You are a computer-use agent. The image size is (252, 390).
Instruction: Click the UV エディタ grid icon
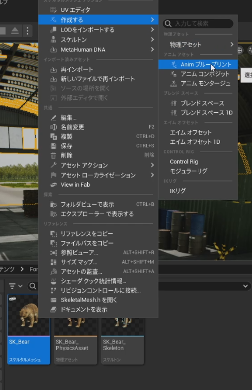click(x=53, y=10)
